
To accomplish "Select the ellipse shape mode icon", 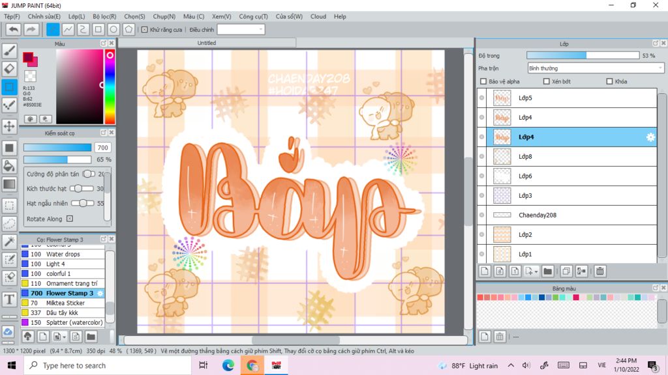I will point(114,29).
